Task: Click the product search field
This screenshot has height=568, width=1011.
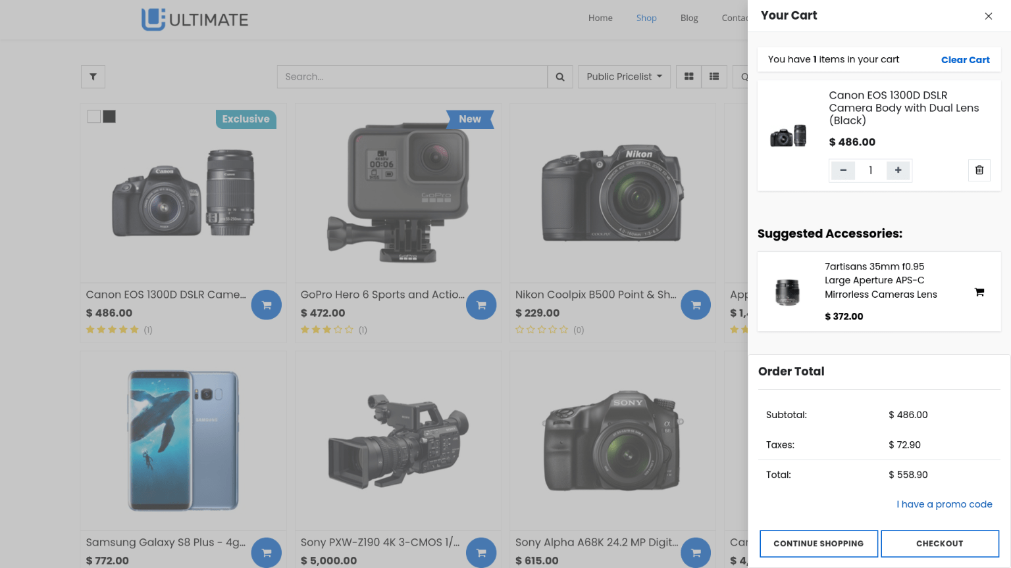Action: (x=412, y=77)
